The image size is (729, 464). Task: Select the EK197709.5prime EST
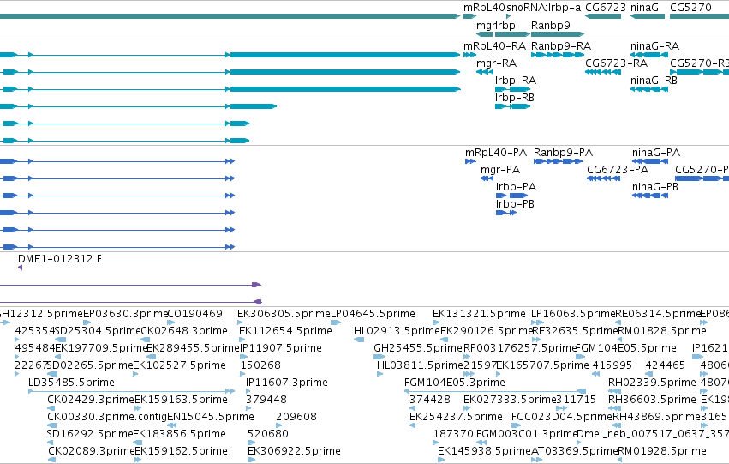(57, 357)
